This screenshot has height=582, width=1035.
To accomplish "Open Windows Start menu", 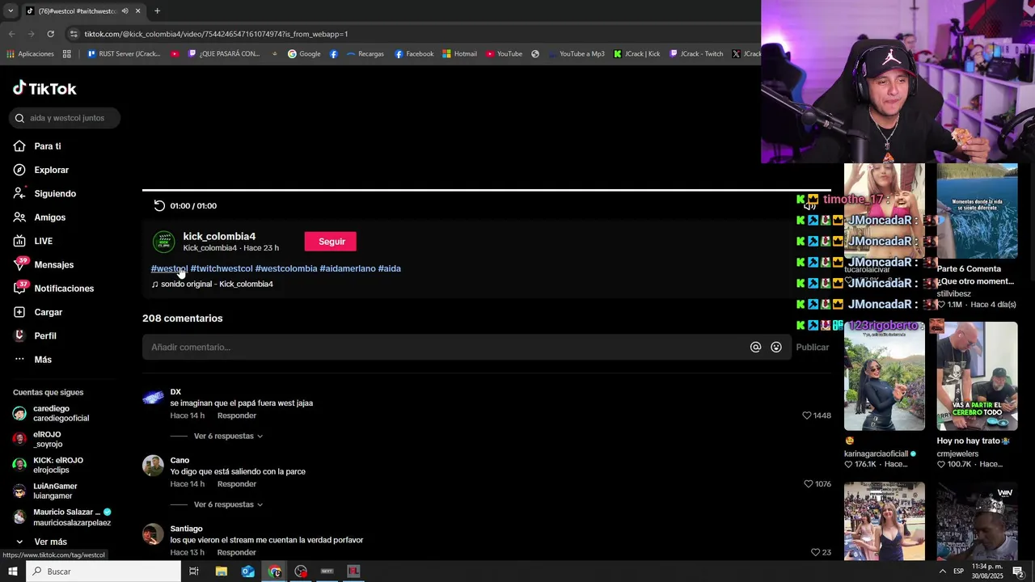I will [x=13, y=571].
